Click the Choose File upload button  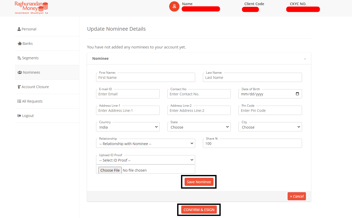coord(110,170)
